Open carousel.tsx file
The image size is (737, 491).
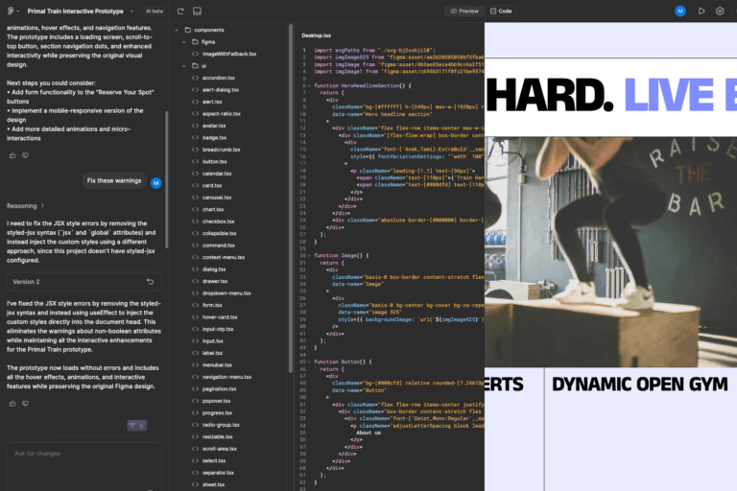click(217, 198)
